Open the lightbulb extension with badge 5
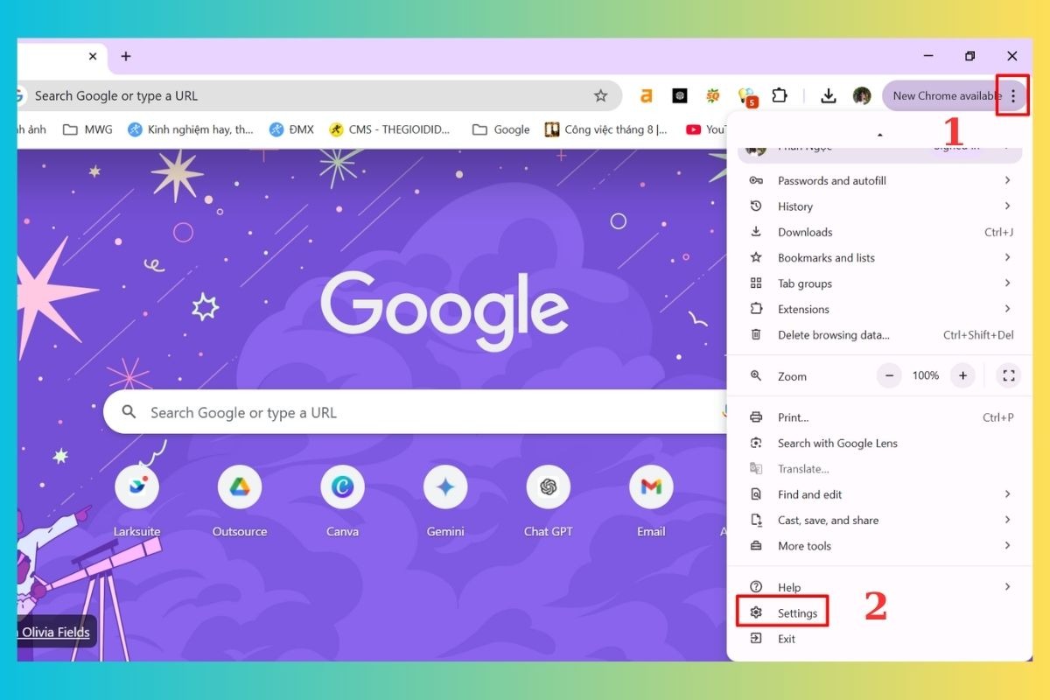 [x=746, y=97]
